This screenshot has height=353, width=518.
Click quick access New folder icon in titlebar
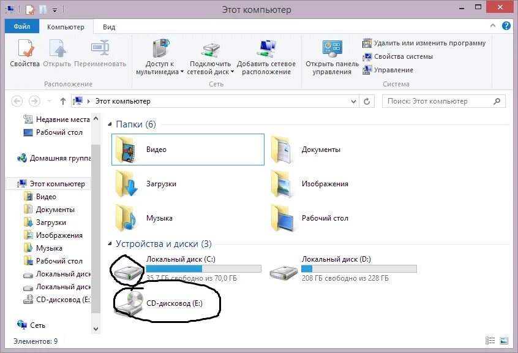(x=43, y=10)
